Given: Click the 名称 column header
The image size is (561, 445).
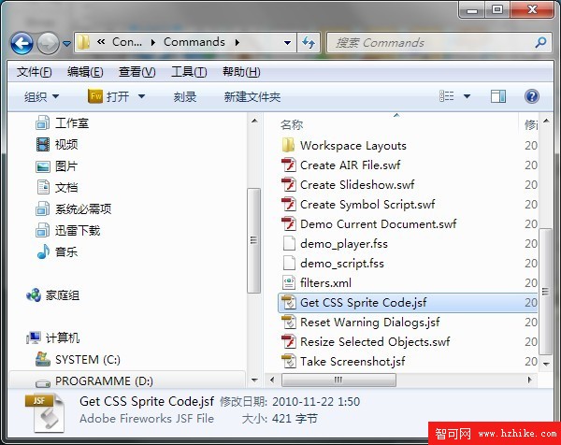Looking at the screenshot, I should 292,125.
